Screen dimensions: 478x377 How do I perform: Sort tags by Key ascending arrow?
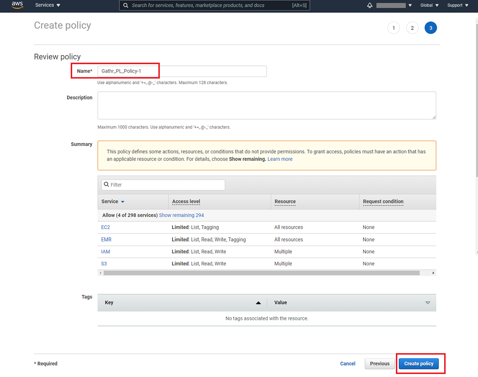[x=258, y=302]
